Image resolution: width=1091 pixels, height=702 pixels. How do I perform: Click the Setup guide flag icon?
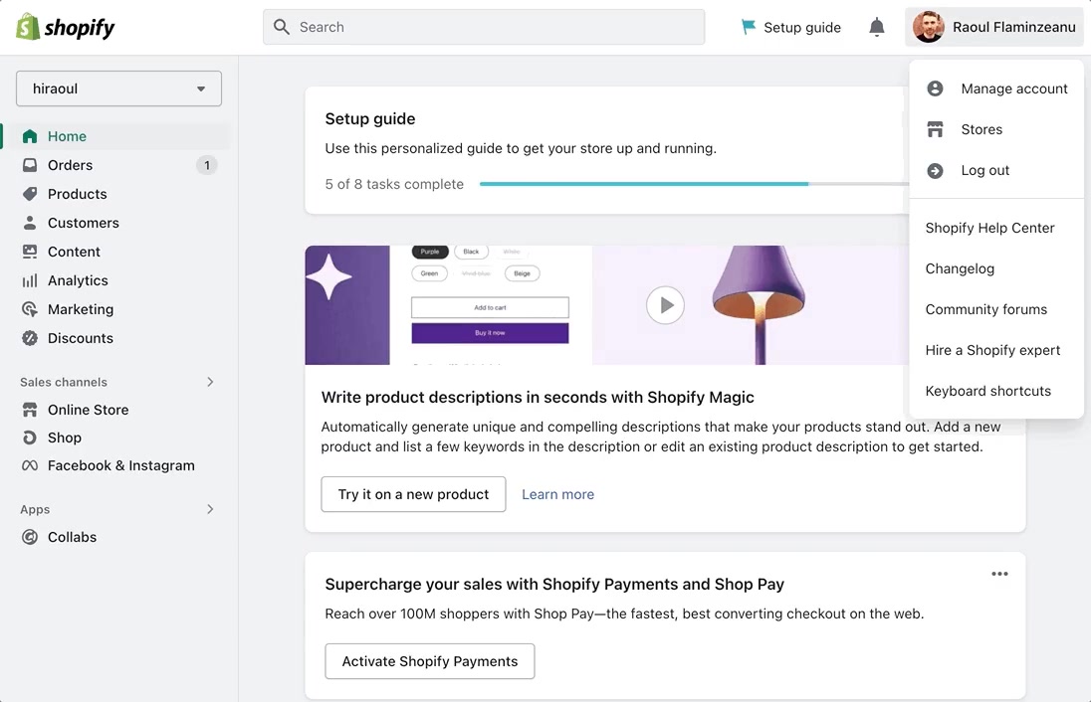(748, 27)
